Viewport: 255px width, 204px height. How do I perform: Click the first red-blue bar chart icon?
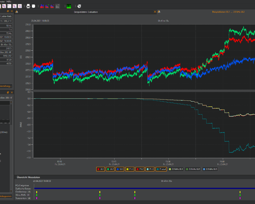pos(42,6)
